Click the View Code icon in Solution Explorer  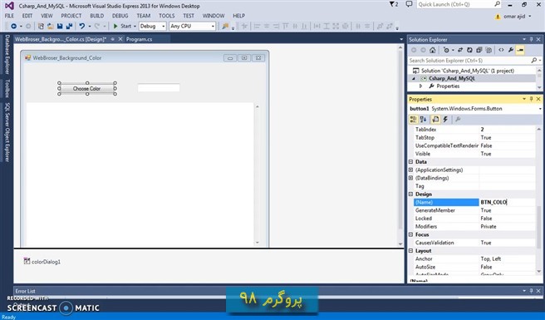click(x=501, y=50)
